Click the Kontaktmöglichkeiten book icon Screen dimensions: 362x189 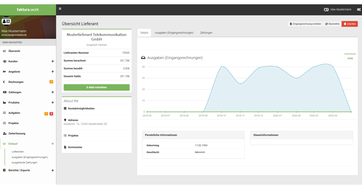pyautogui.click(x=65, y=108)
